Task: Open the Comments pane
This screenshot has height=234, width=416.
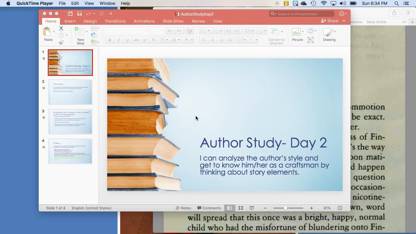Action: pos(209,208)
